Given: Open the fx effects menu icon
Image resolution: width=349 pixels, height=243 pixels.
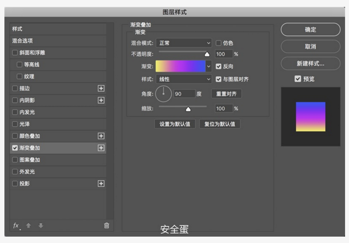Looking at the screenshot, I should [x=16, y=226].
